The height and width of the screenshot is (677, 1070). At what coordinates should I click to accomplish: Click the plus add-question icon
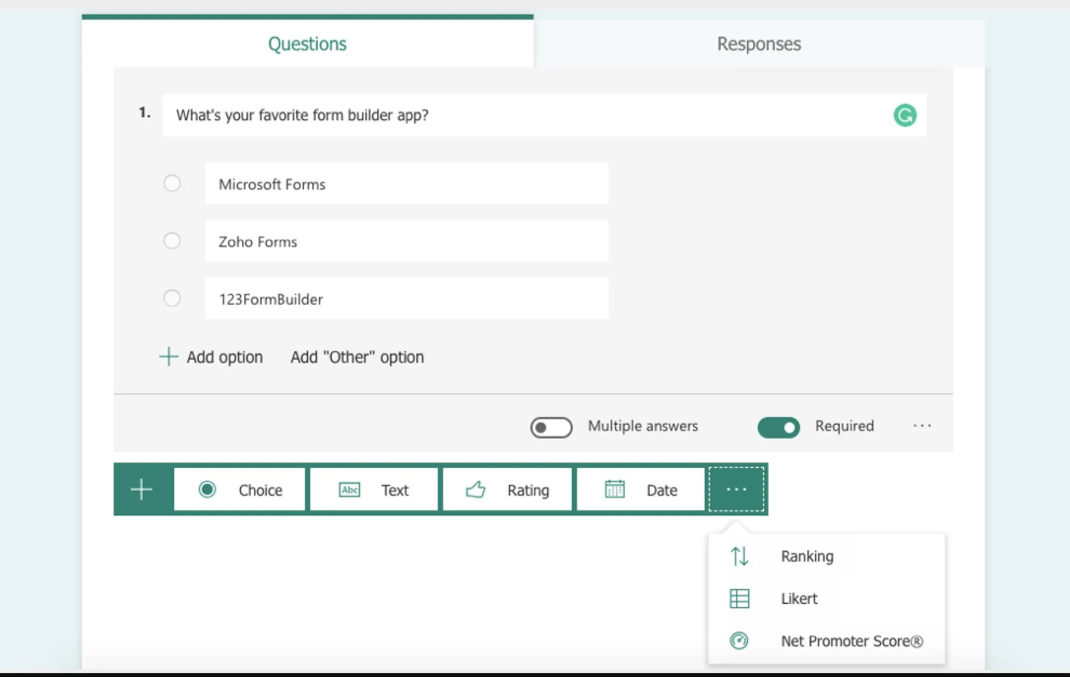(142, 489)
